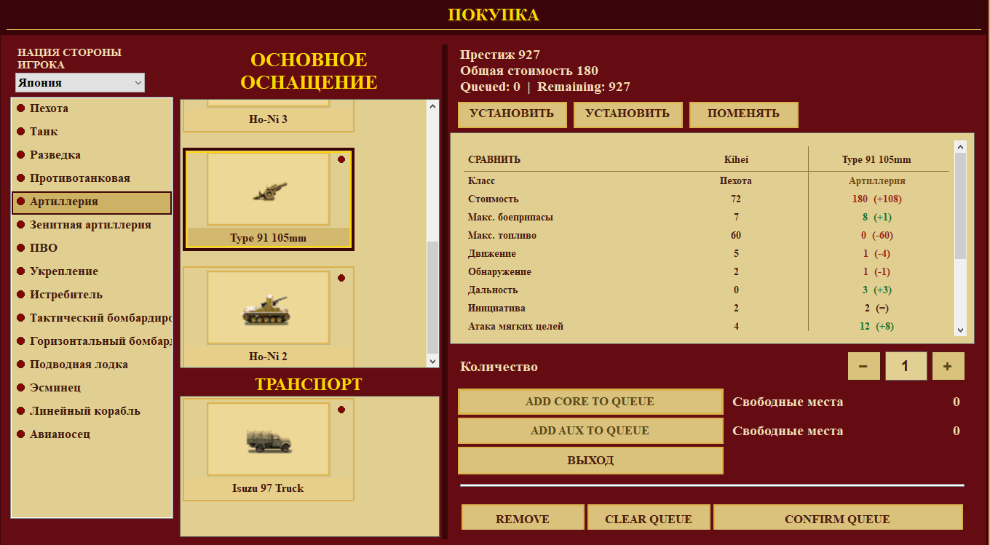
Task: Click unit list scroll down arrow
Action: pyautogui.click(x=433, y=361)
